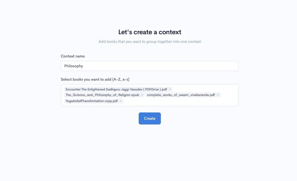Click the Let's create a context heading

click(x=150, y=32)
